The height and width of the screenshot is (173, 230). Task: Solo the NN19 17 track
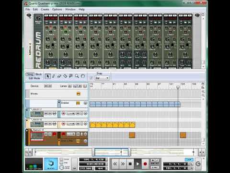50,113
